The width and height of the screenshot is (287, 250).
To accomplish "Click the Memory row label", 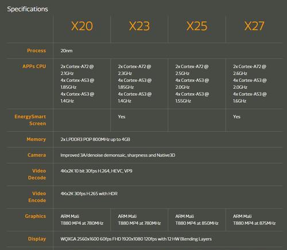I will coord(36,139).
